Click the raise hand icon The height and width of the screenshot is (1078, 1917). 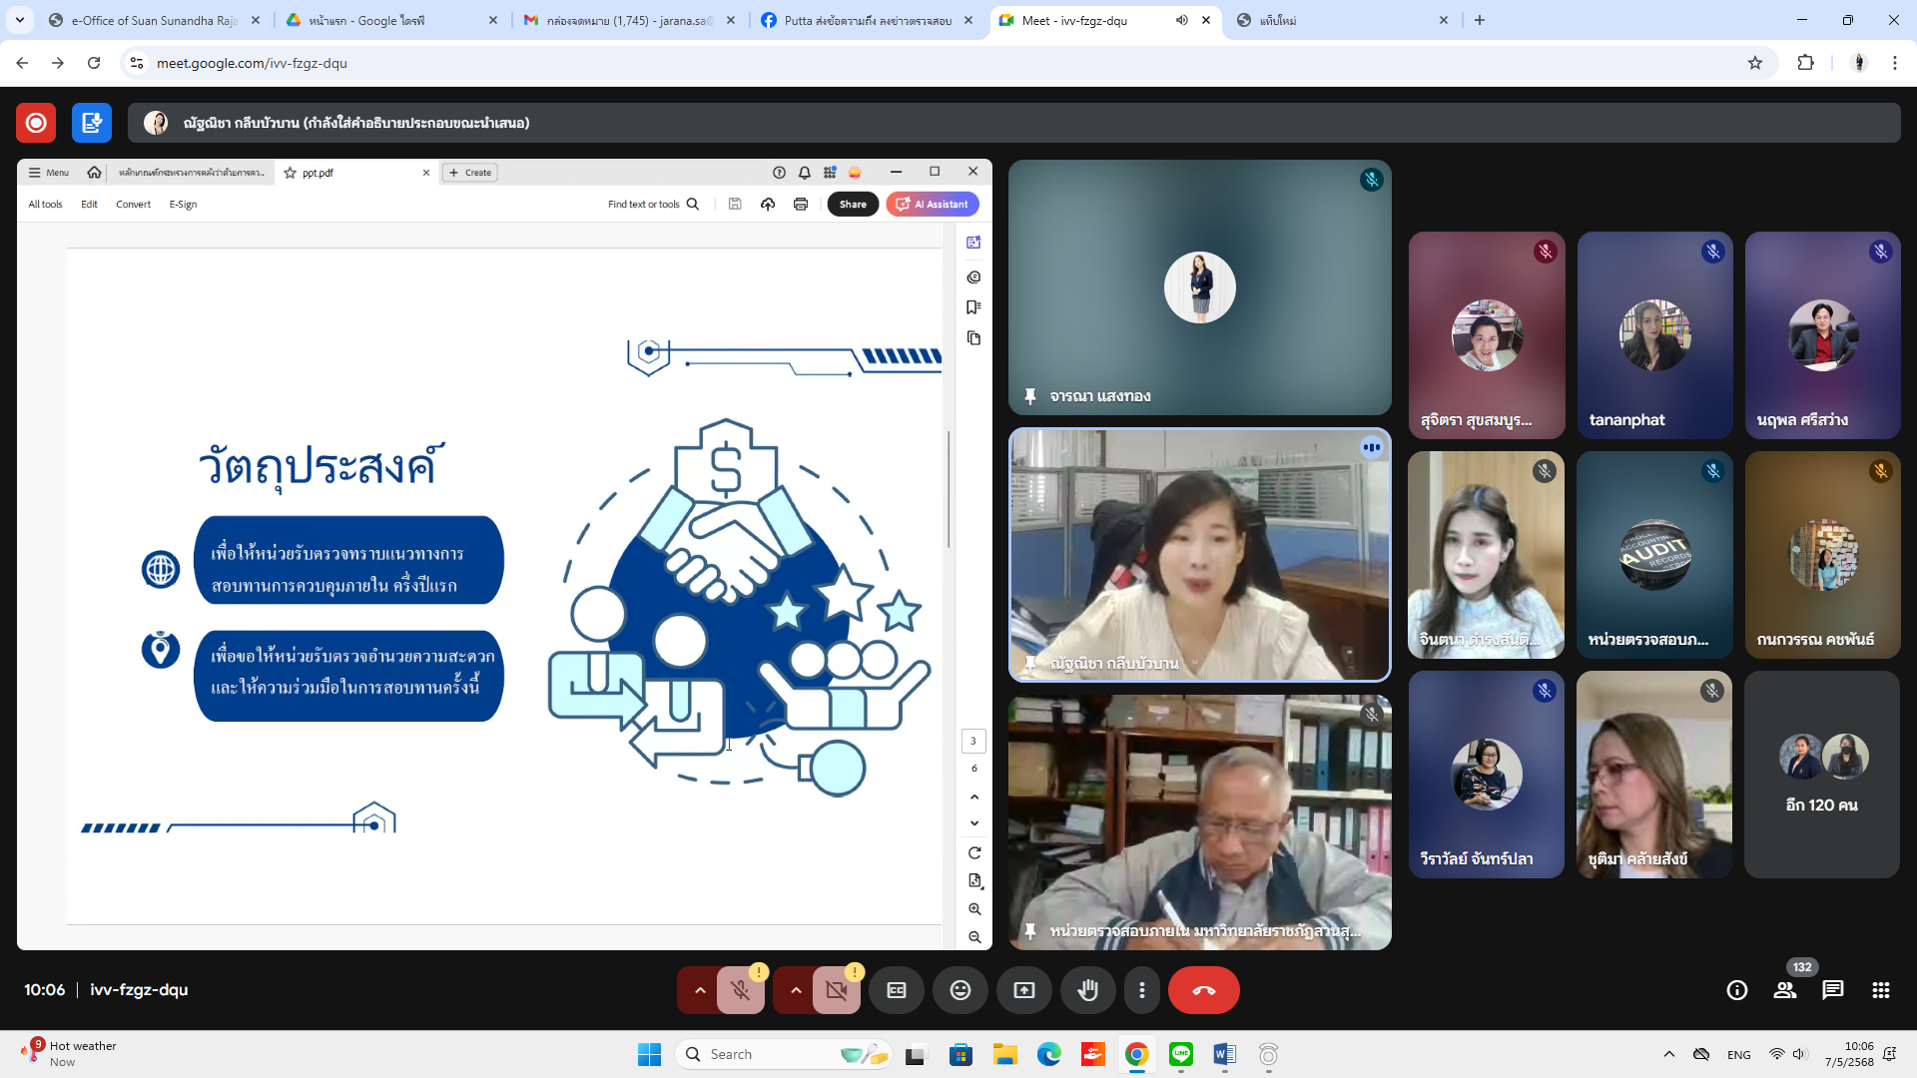pos(1087,990)
